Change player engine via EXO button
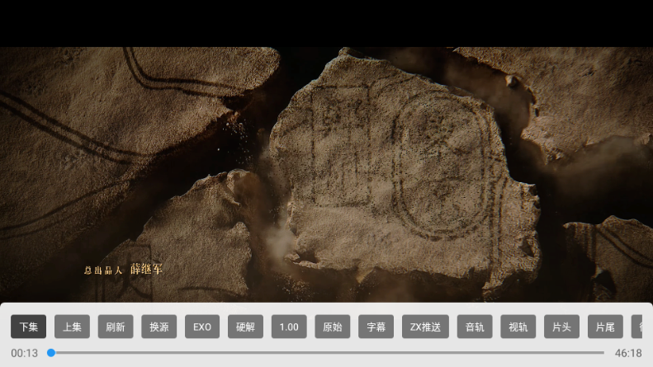The height and width of the screenshot is (367, 653). [202, 327]
